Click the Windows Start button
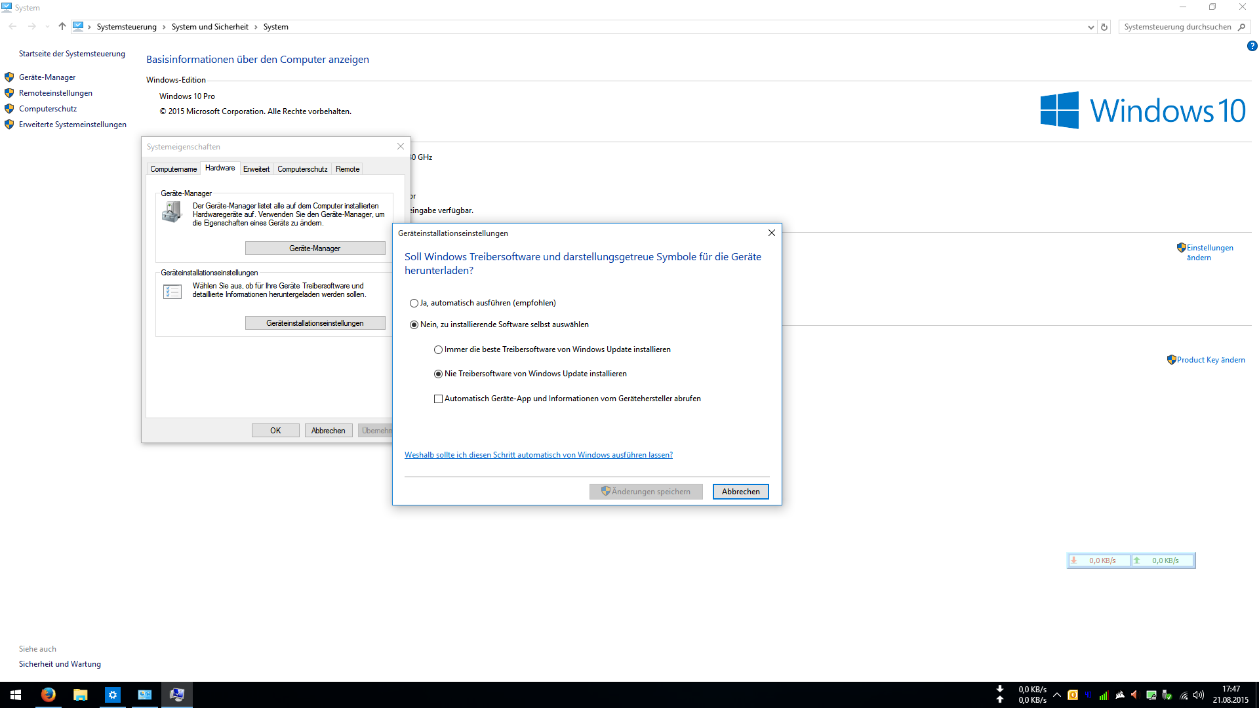 [x=16, y=695]
